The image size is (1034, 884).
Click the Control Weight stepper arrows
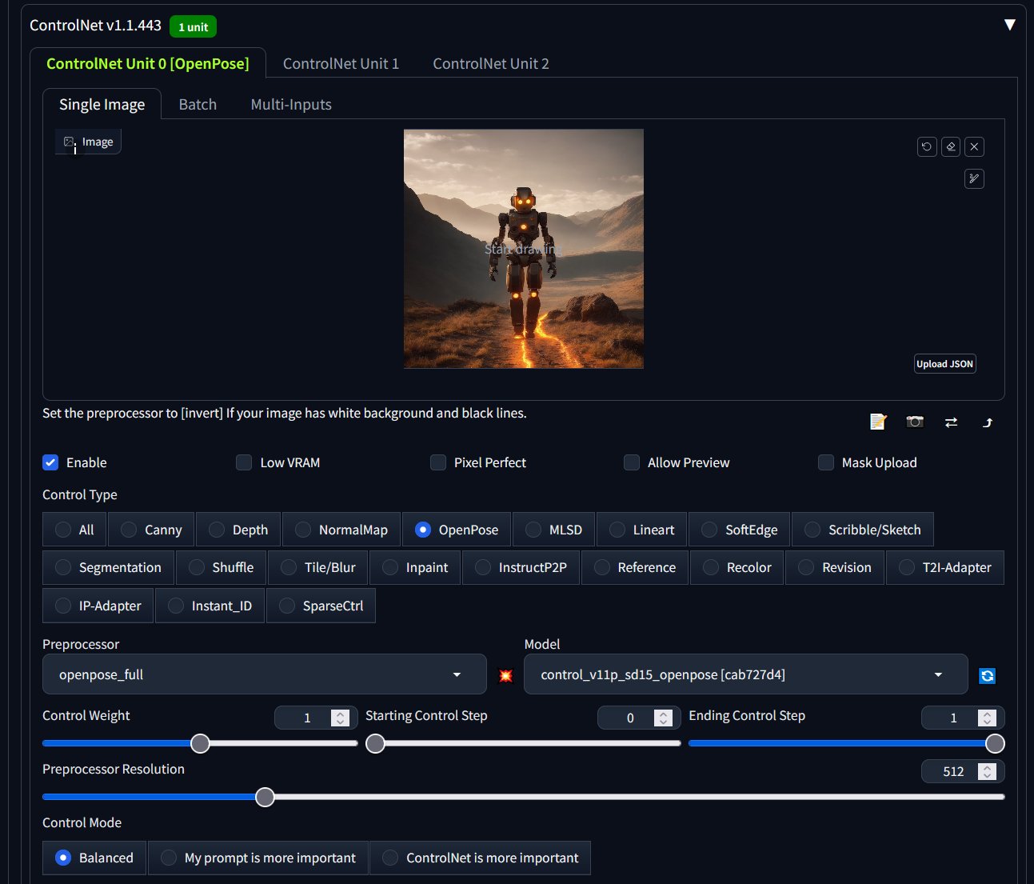tap(341, 718)
